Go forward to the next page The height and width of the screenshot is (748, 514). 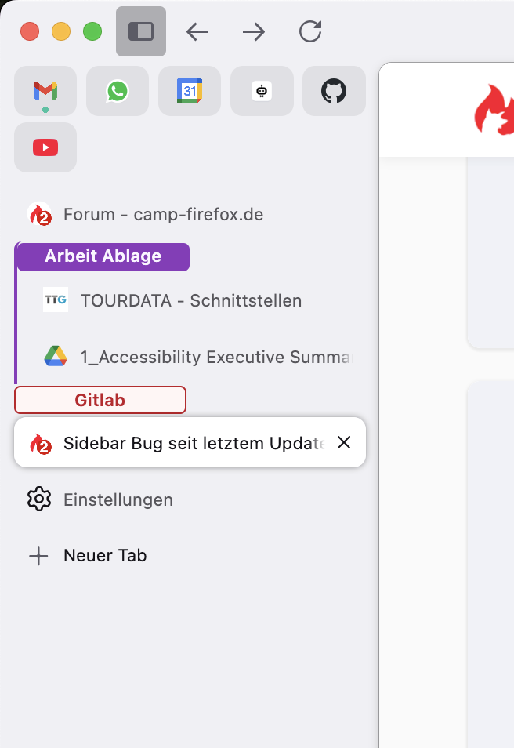(254, 31)
